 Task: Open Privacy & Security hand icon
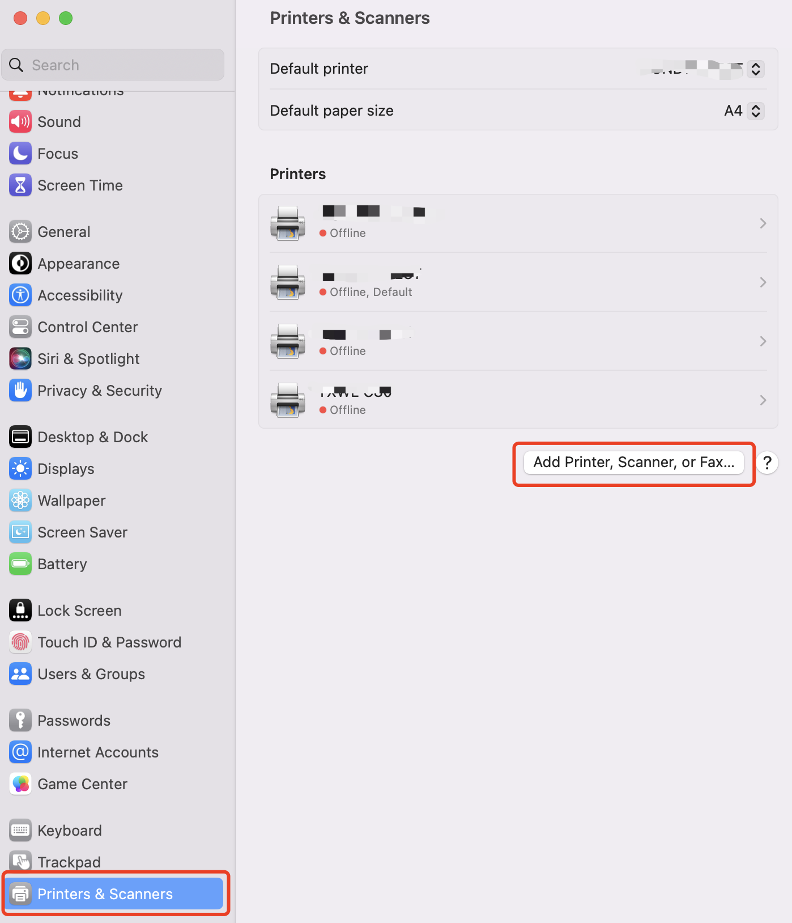(20, 391)
